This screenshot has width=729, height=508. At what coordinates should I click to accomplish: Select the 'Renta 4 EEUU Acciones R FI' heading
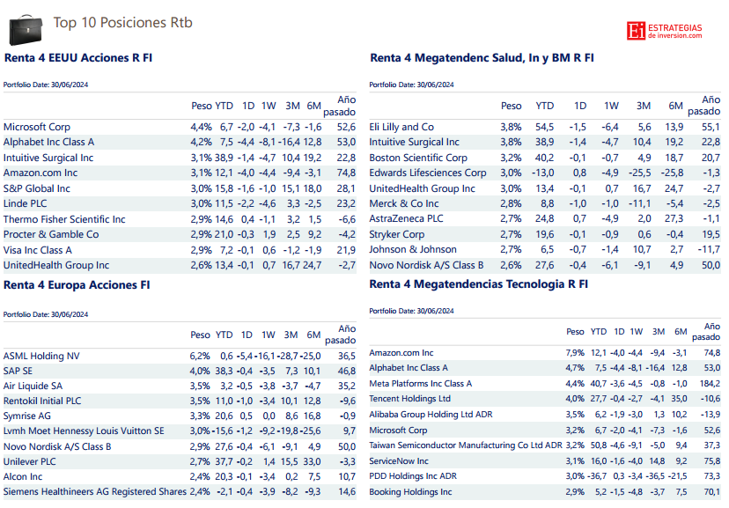pos(78,58)
